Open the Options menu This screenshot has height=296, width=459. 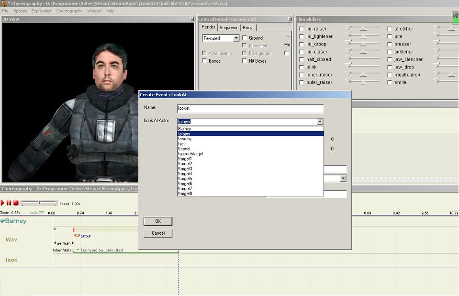pyautogui.click(x=20, y=11)
